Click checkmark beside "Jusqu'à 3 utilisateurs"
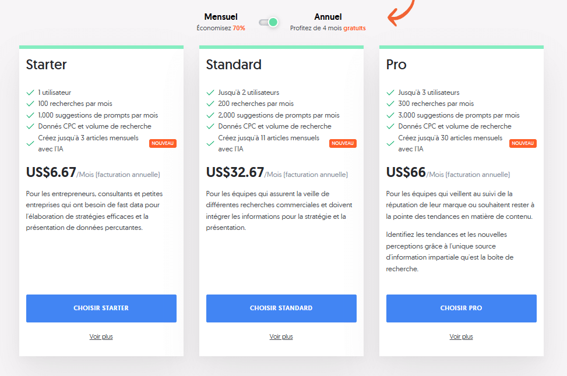The image size is (567, 376). [390, 93]
